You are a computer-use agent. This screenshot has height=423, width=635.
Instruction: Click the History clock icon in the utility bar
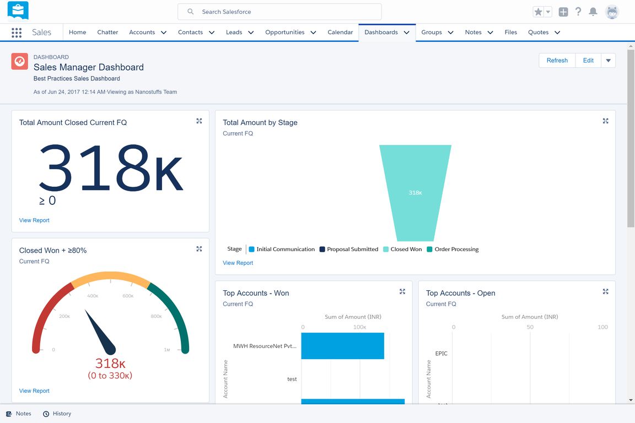[x=46, y=414]
